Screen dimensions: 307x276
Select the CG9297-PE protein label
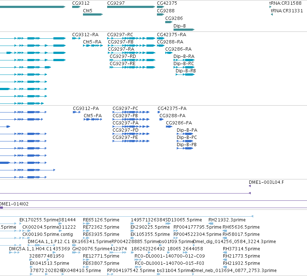point(125,137)
